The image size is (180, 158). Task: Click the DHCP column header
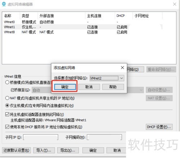pyautogui.click(x=124, y=16)
